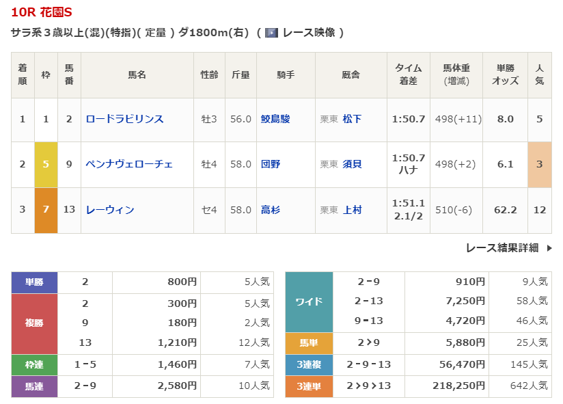The height and width of the screenshot is (404, 563).
Task: Click the race video icon beside レース映像
Action: [x=271, y=32]
